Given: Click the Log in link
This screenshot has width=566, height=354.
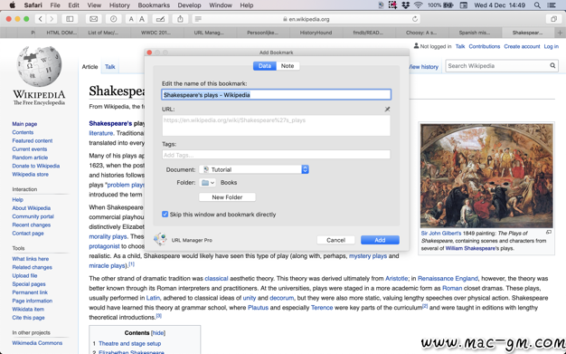Looking at the screenshot, I should tap(552, 46).
